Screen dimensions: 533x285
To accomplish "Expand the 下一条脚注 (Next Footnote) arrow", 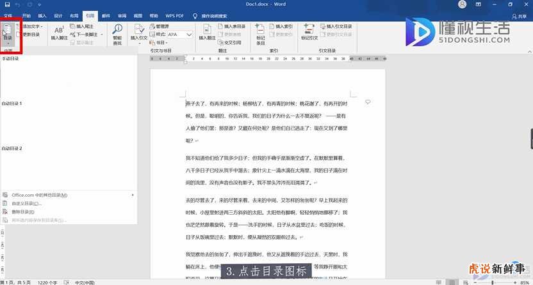I will [102, 35].
